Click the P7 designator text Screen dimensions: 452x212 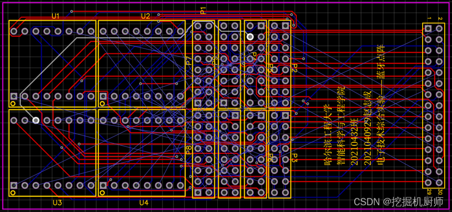[189, 60]
